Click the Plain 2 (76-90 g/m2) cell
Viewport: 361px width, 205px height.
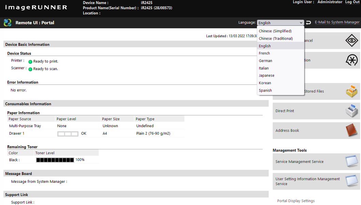coord(153,133)
